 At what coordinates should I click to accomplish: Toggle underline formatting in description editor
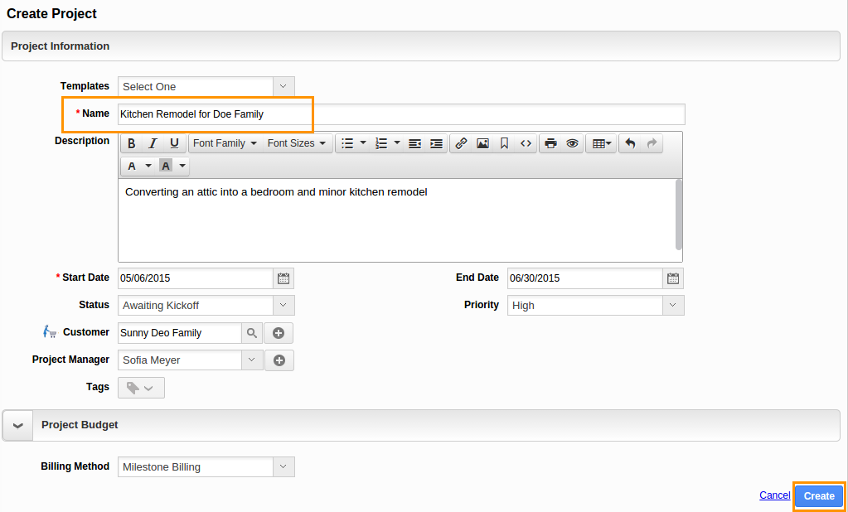click(x=174, y=143)
